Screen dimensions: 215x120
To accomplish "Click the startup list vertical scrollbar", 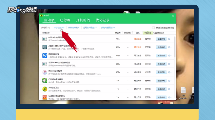I will click(175, 47).
